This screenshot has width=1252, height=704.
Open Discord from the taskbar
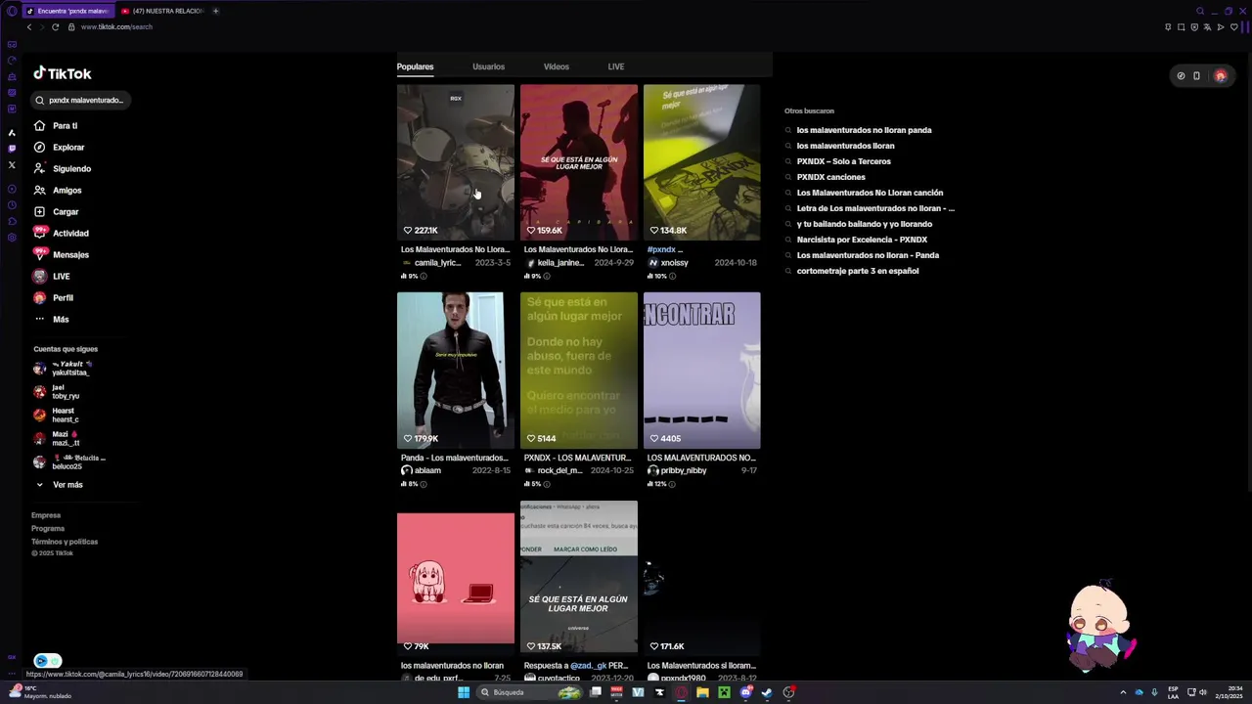(746, 692)
